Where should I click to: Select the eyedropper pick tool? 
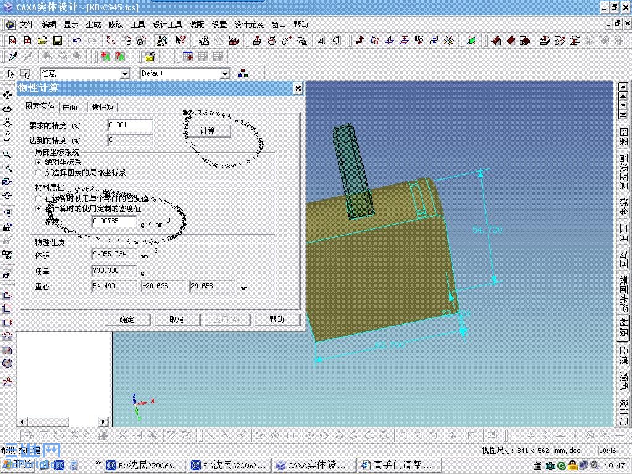12,56
